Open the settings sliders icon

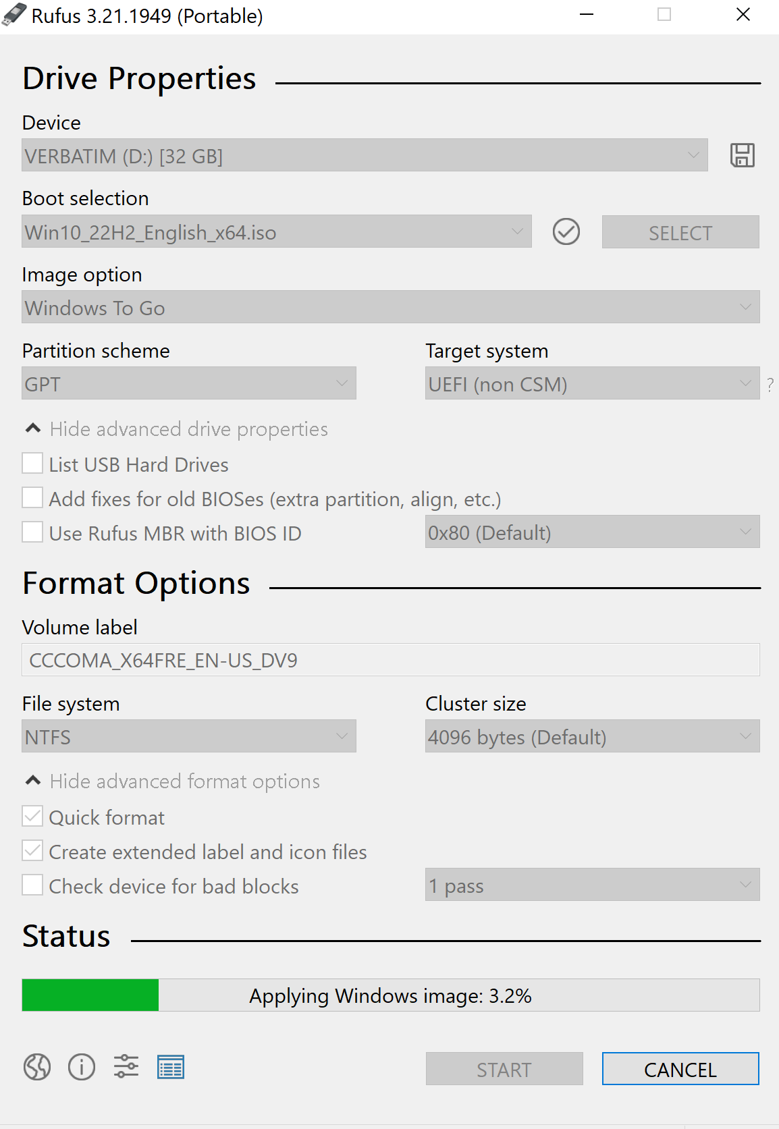pyautogui.click(x=126, y=1067)
